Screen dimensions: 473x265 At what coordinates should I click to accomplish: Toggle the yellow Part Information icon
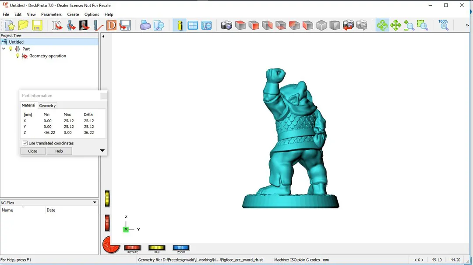click(x=179, y=25)
